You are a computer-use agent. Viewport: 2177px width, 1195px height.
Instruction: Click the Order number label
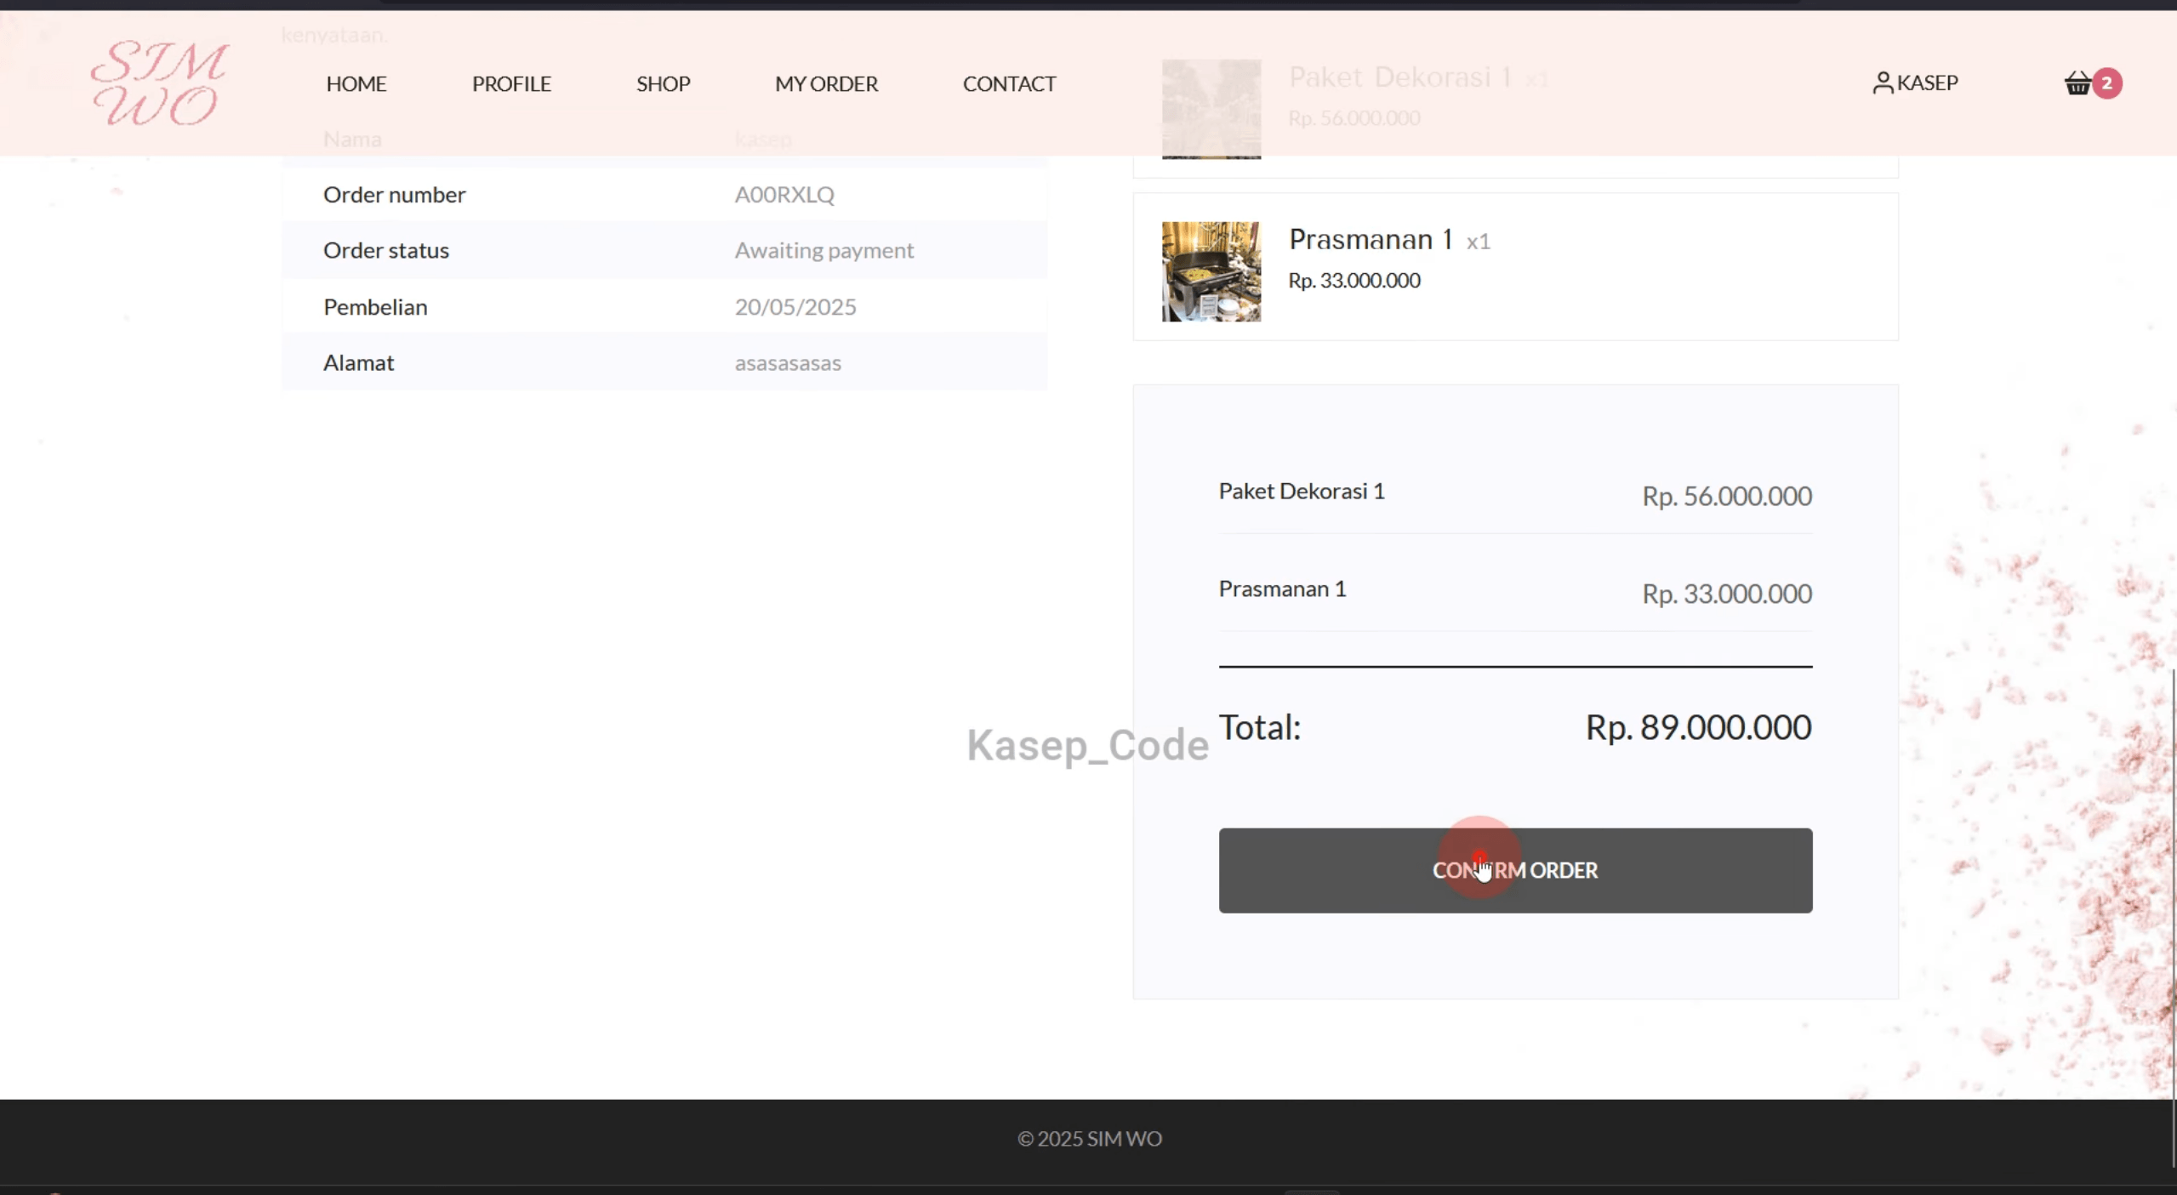point(394,194)
